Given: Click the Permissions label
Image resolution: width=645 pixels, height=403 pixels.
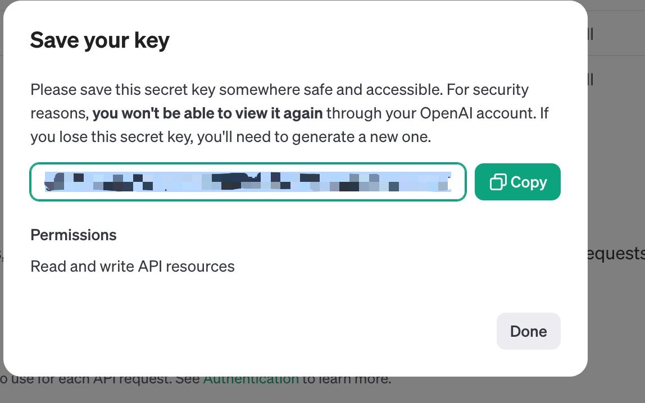Looking at the screenshot, I should (74, 235).
